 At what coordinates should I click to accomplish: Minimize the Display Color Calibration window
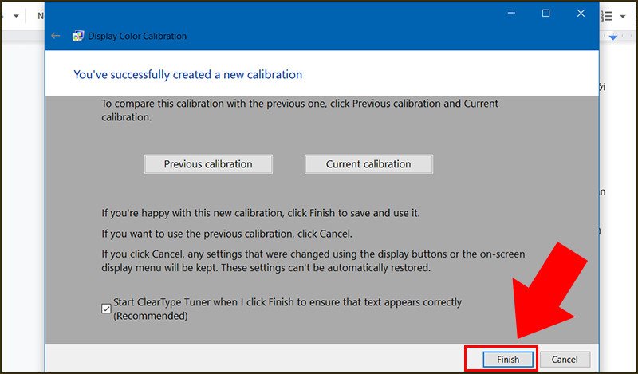(x=510, y=14)
